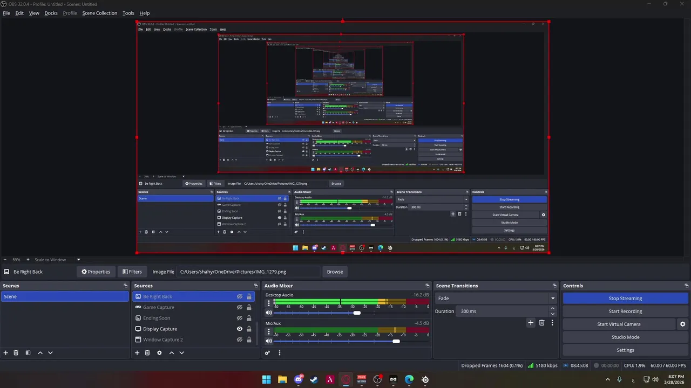Open the Fade transition dropdown
This screenshot has height=388, width=691.
click(x=496, y=299)
